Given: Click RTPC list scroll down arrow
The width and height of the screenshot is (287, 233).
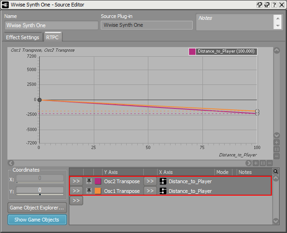Looking at the screenshot, I should (275, 221).
